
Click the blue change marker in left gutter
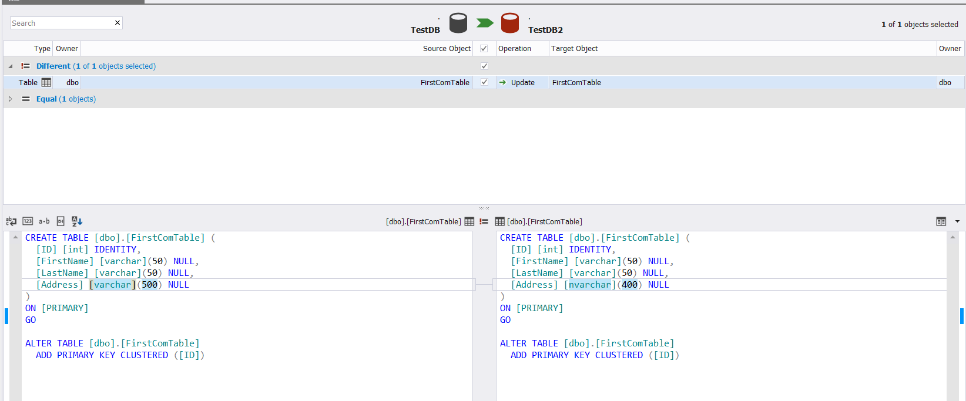[6, 316]
